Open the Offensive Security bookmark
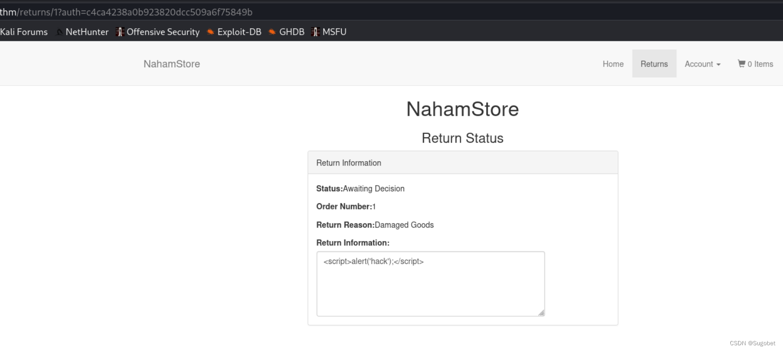The width and height of the screenshot is (783, 351). [x=158, y=32]
